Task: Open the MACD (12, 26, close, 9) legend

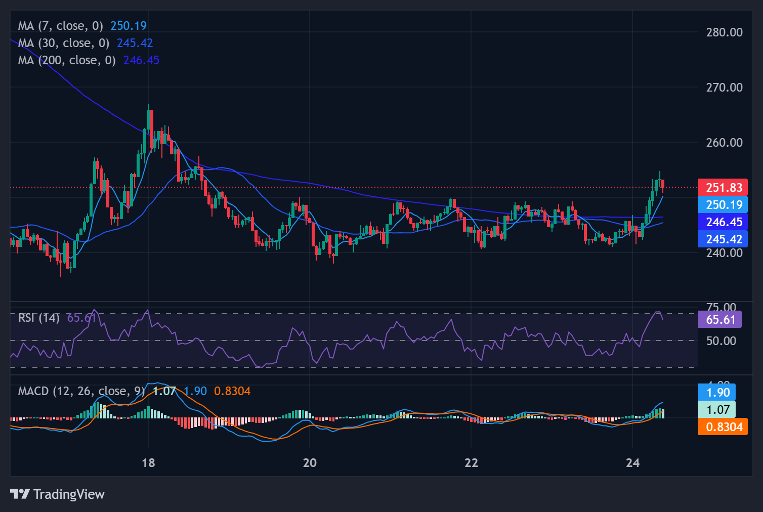Action: tap(81, 391)
